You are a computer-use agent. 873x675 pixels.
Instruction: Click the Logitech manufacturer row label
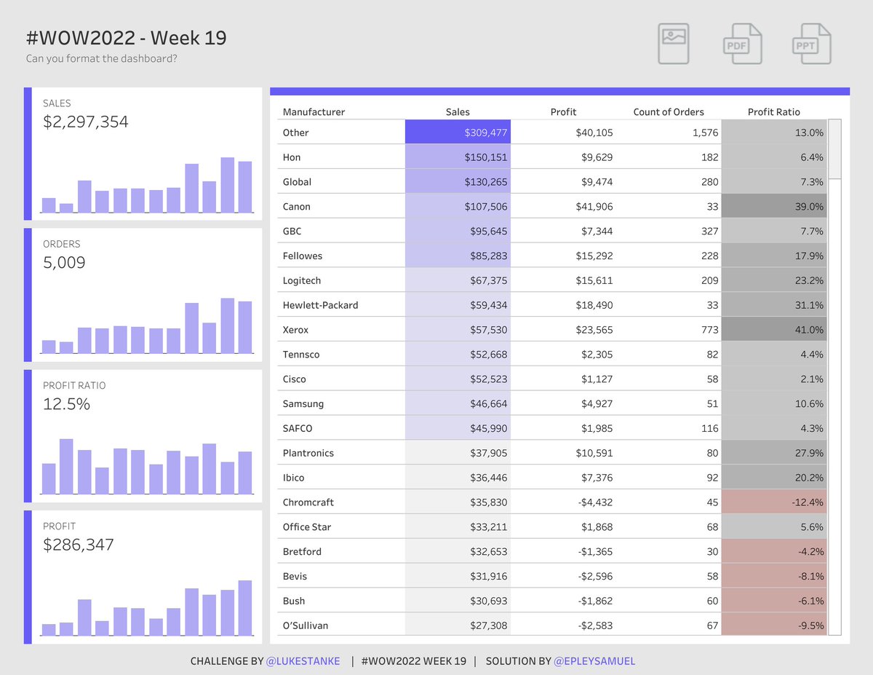[301, 280]
